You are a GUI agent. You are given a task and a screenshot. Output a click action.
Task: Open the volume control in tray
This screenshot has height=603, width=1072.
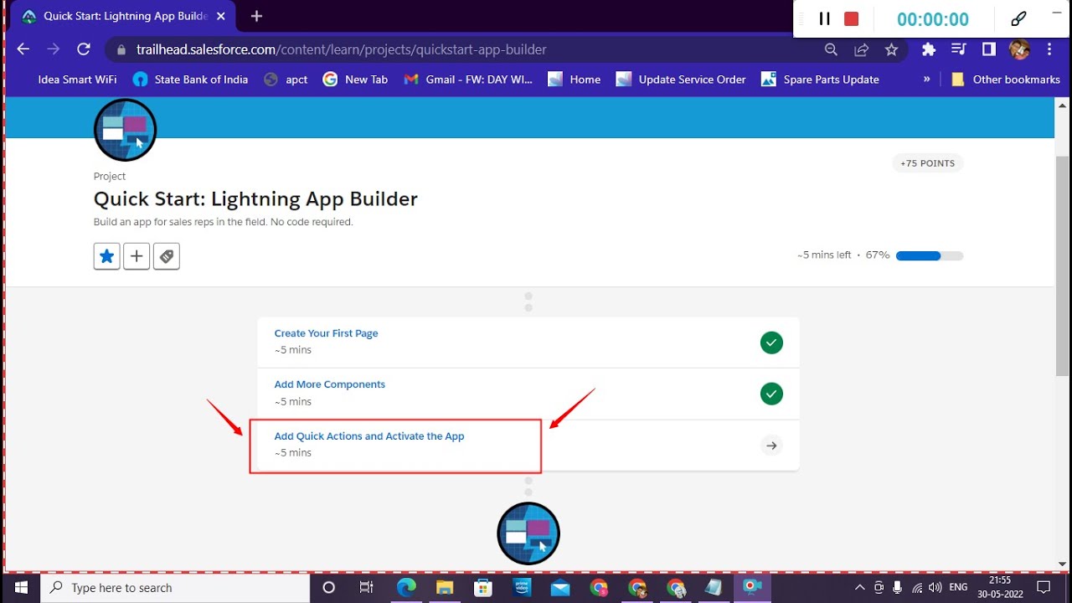point(935,588)
